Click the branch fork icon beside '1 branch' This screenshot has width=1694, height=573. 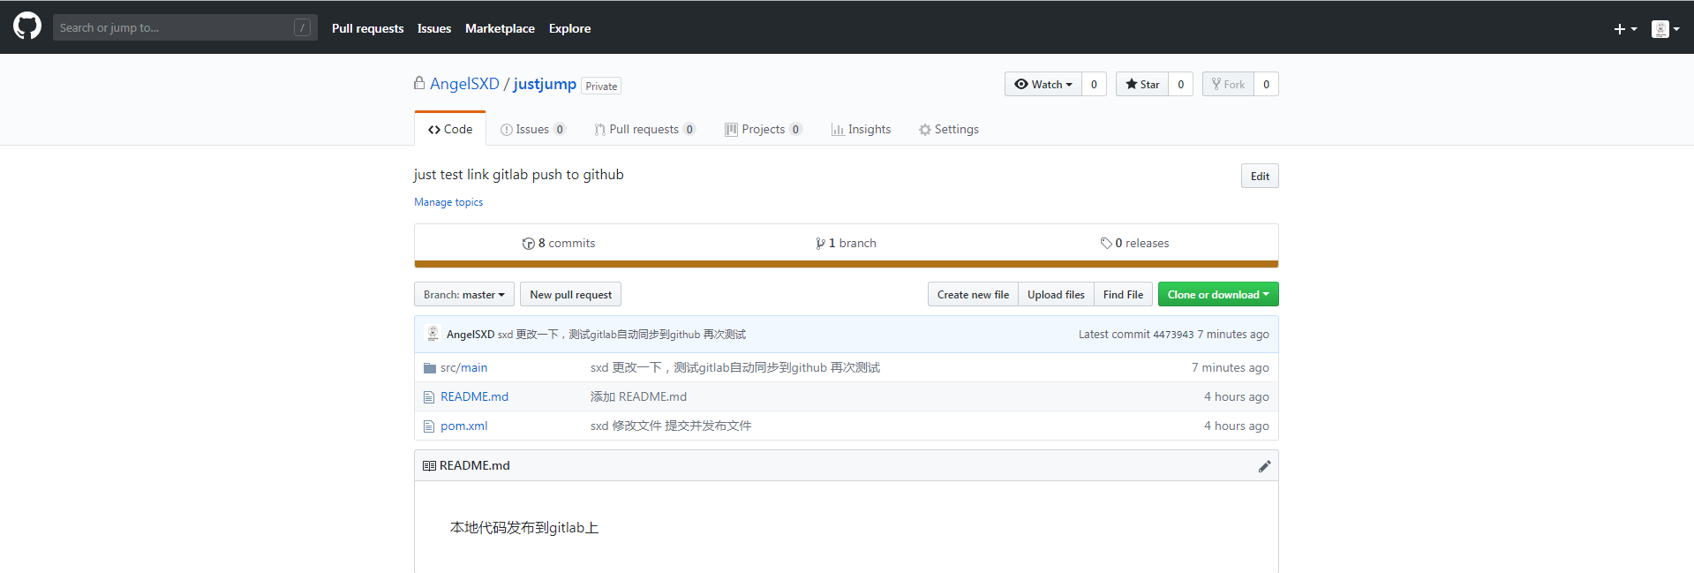pyautogui.click(x=820, y=244)
